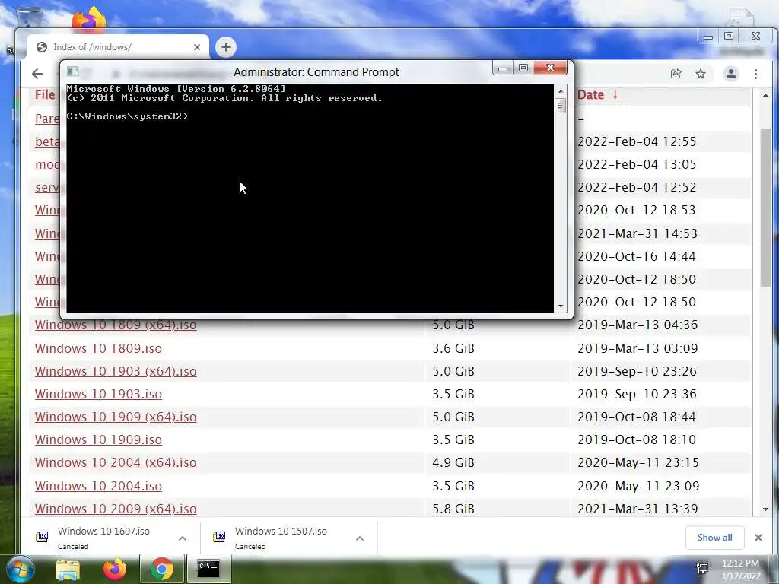Open Windows 10 2004.iso link
The height and width of the screenshot is (584, 779).
click(x=98, y=486)
